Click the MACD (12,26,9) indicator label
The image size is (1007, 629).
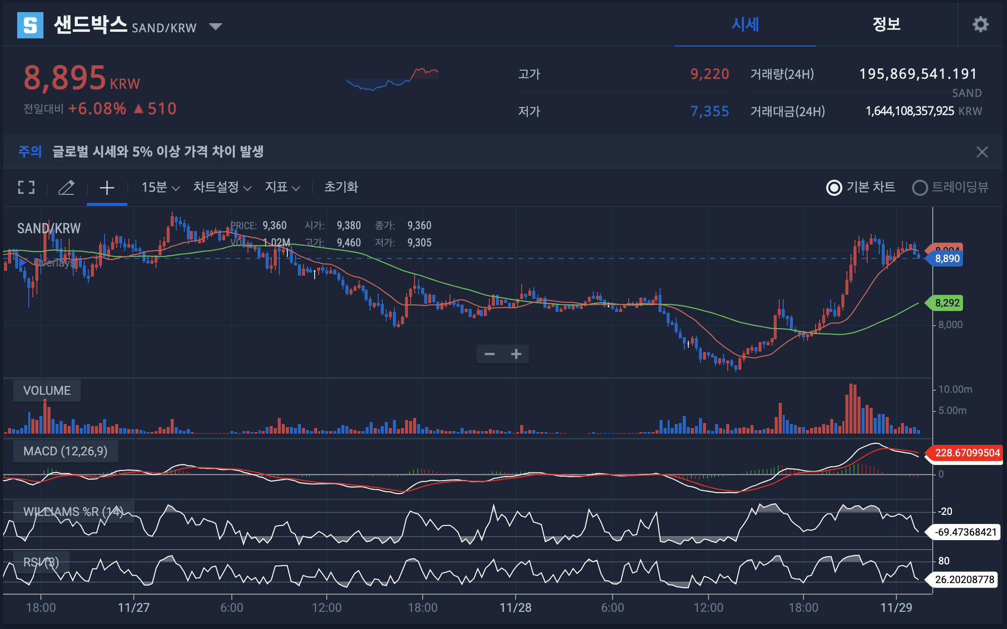pyautogui.click(x=65, y=451)
